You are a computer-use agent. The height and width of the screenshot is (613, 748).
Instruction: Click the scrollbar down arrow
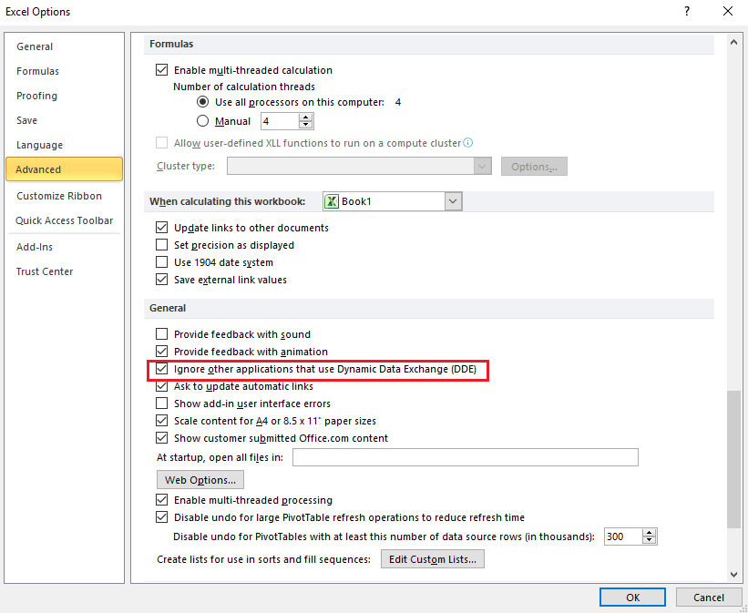(x=734, y=575)
